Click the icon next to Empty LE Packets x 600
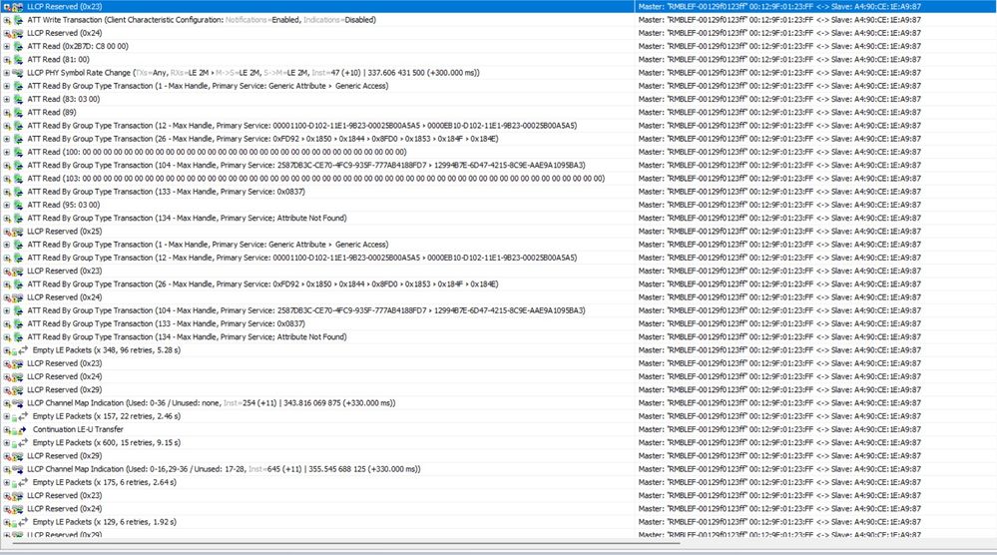The image size is (997, 555). [22, 443]
